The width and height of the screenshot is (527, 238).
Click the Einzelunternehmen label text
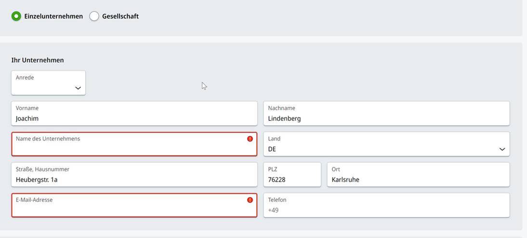pos(53,16)
